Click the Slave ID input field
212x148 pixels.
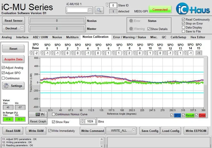(113, 5)
